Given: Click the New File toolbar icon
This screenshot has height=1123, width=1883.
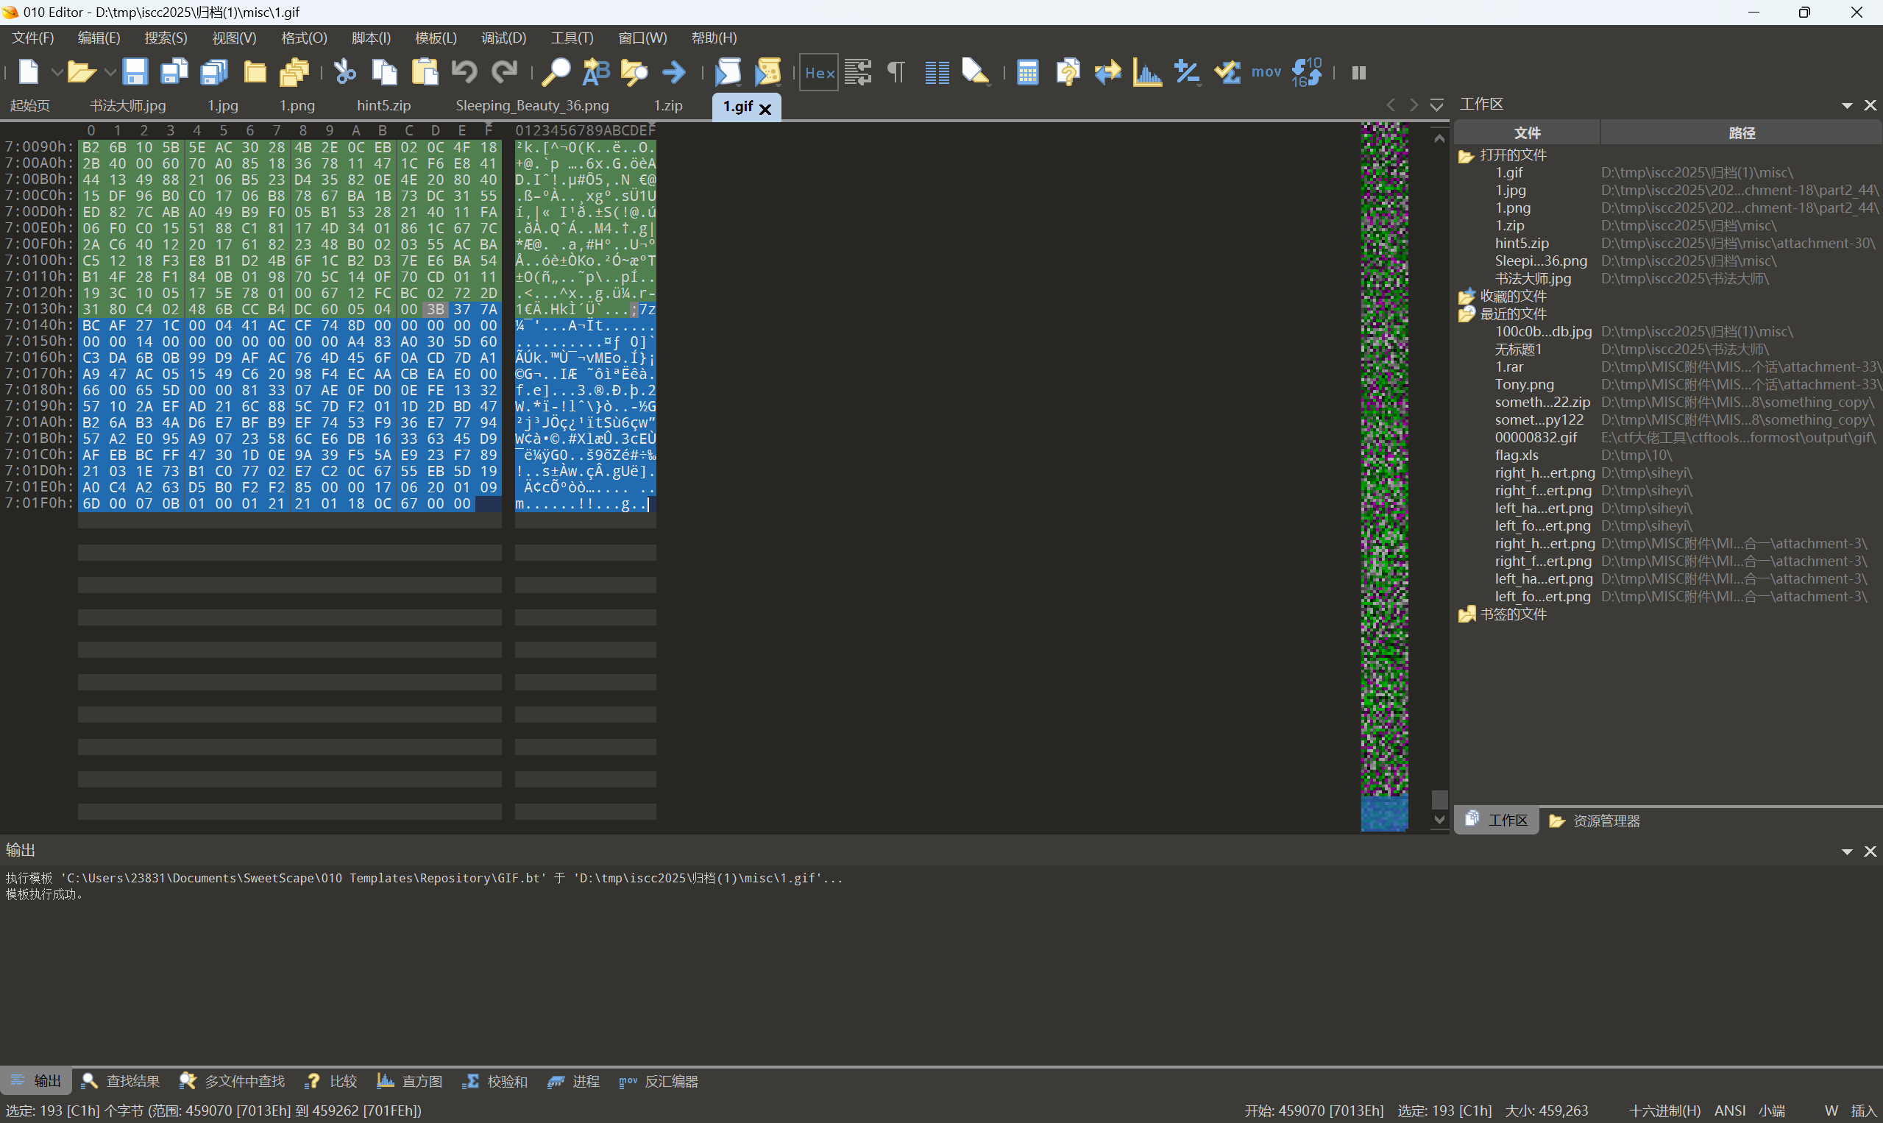Looking at the screenshot, I should 28,72.
